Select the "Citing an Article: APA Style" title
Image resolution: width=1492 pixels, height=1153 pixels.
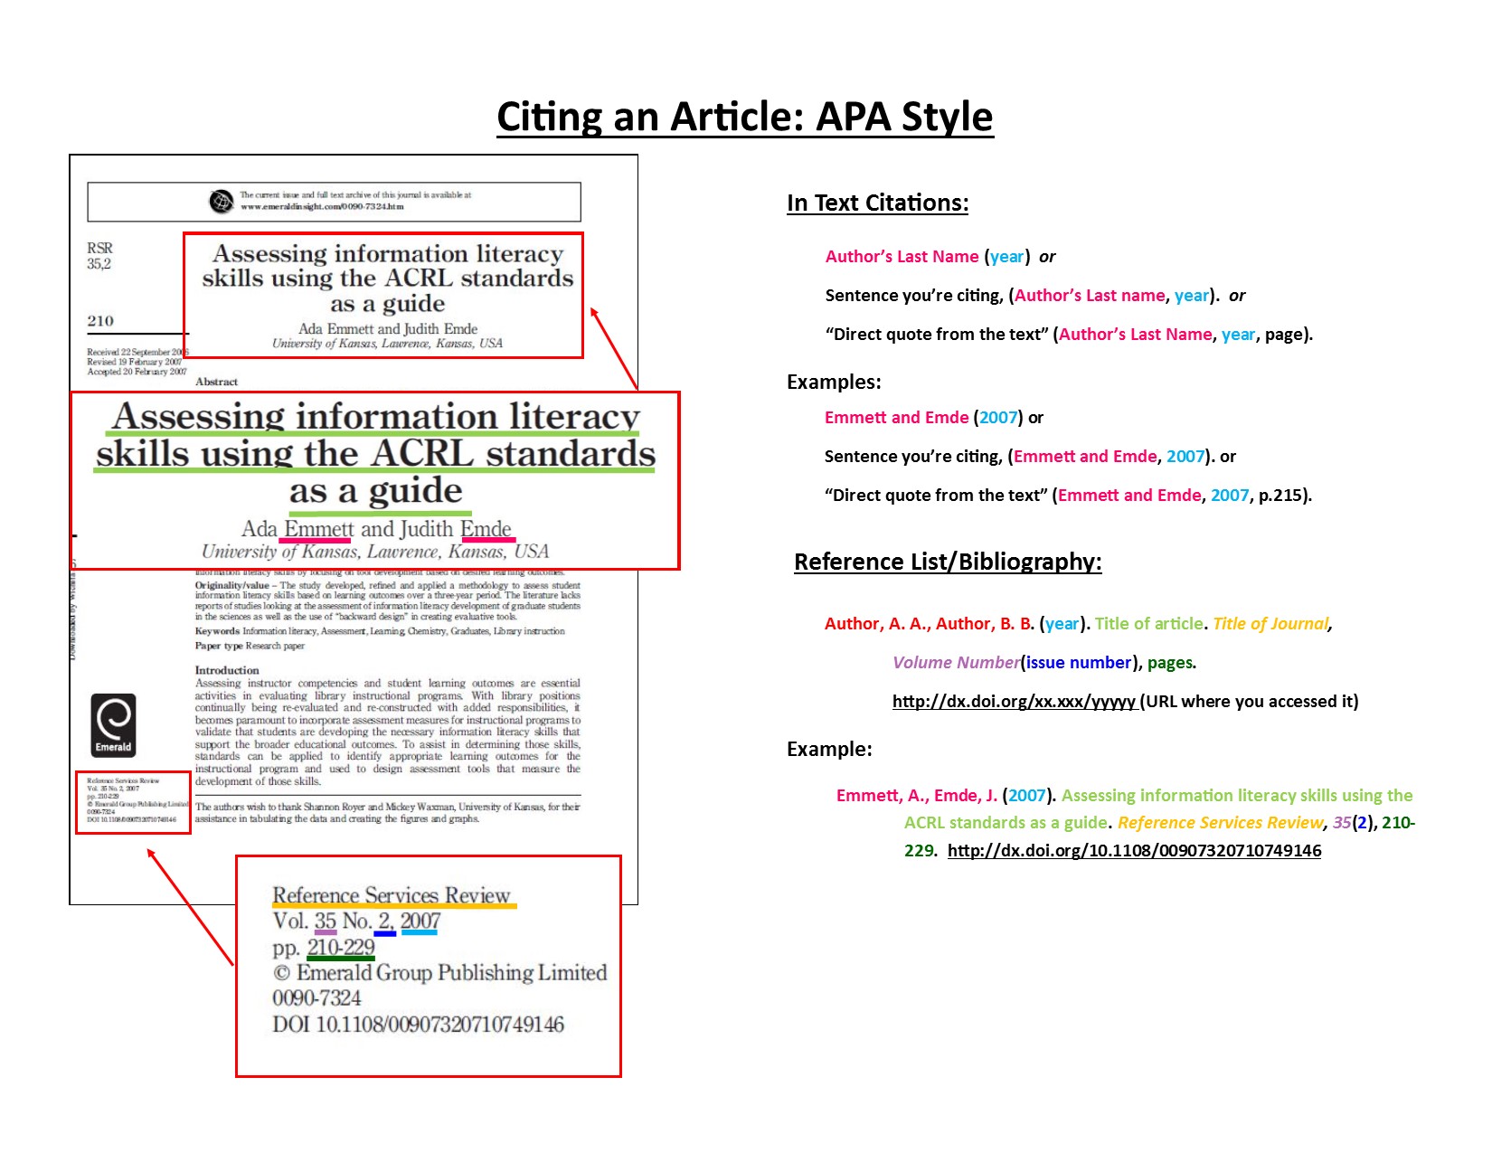click(x=744, y=117)
